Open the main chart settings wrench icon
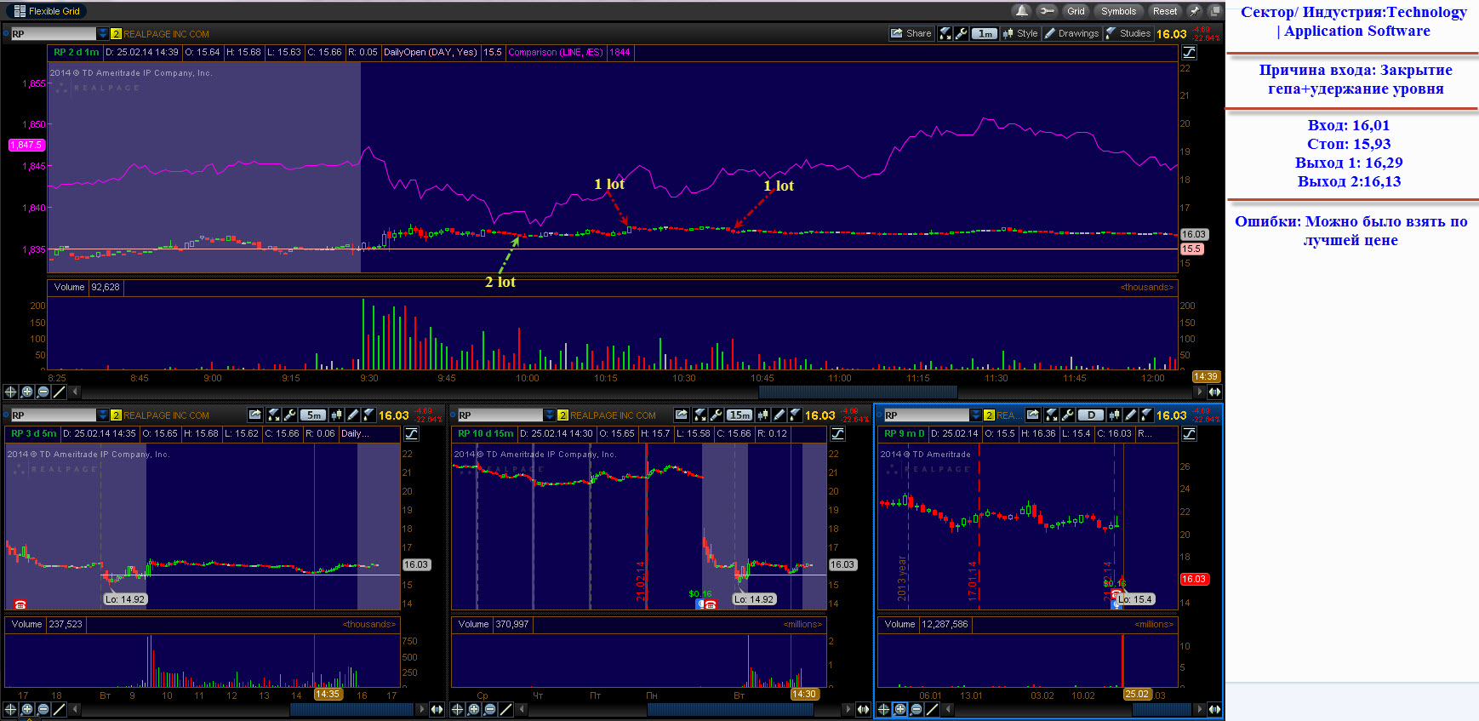 [x=962, y=34]
